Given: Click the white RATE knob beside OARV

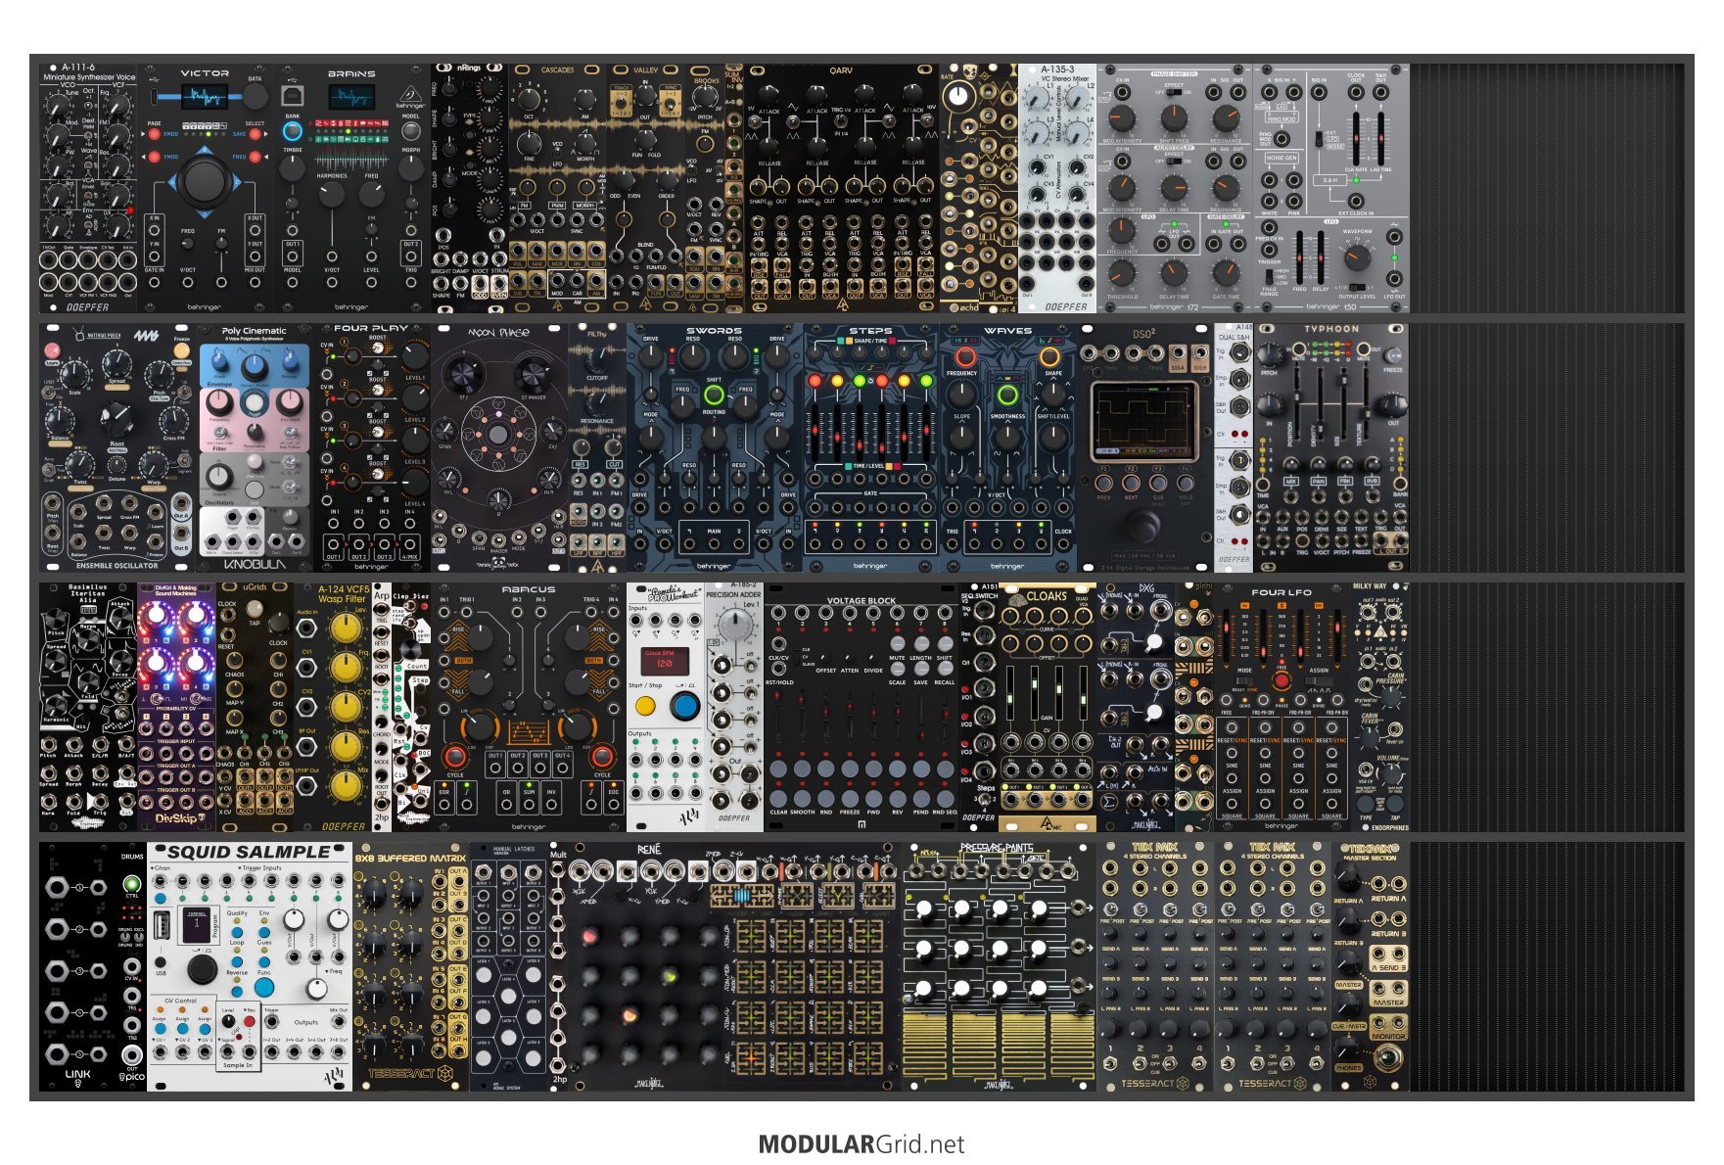Looking at the screenshot, I should pos(959,96).
